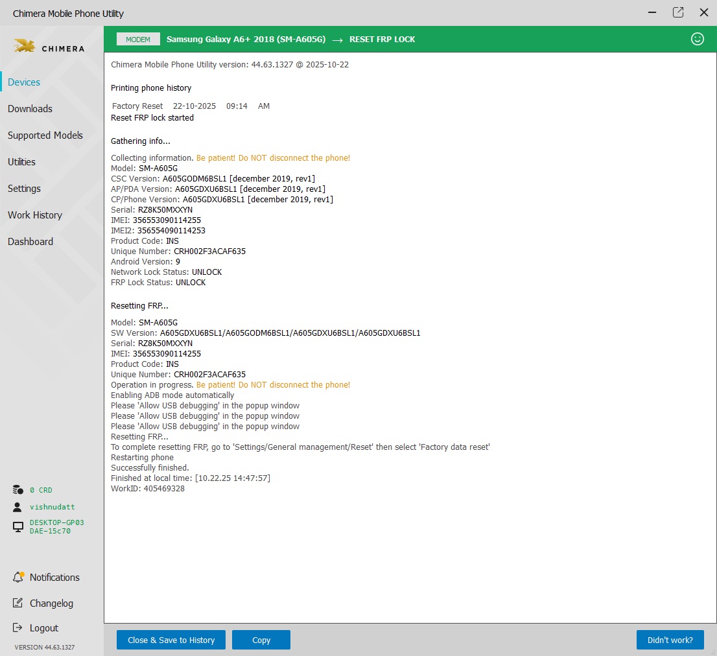Open the Notifications label

[x=54, y=578]
